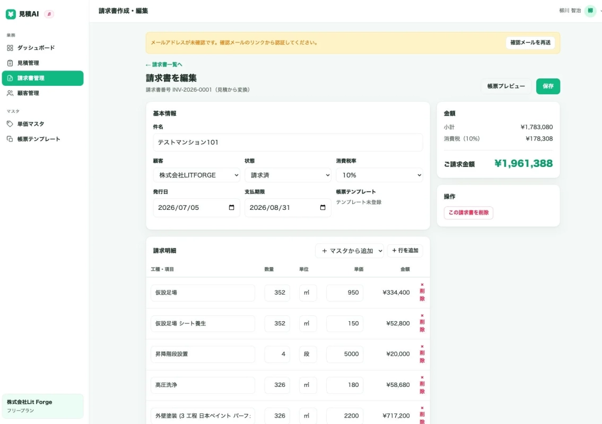Click the 株式会社Lit Forge plan card

42,406
